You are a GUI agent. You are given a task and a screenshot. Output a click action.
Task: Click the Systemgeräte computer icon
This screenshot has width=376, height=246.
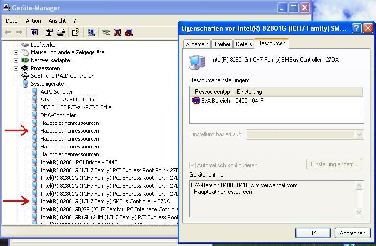(x=25, y=84)
